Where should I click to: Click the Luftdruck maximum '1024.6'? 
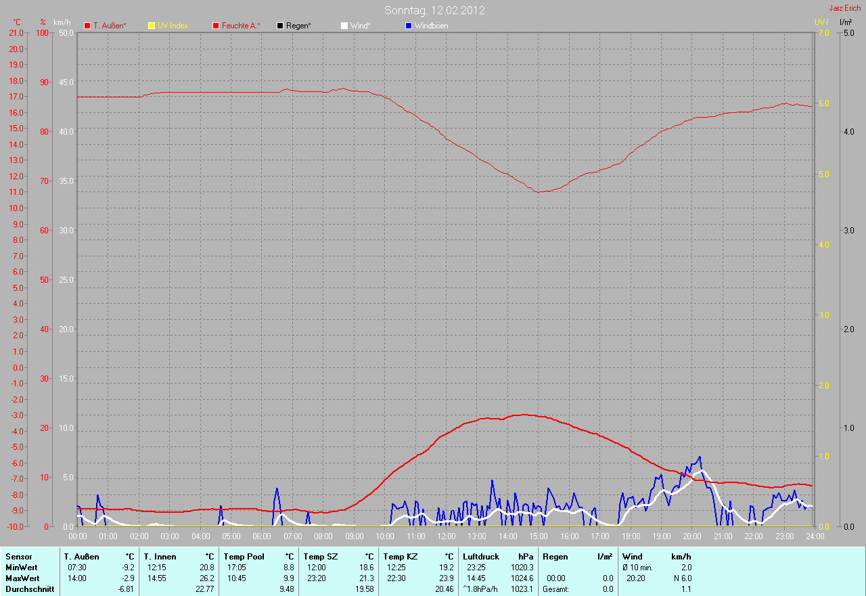(522, 578)
